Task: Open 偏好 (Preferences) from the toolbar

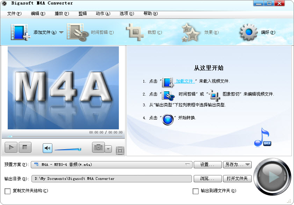Action: (x=248, y=31)
